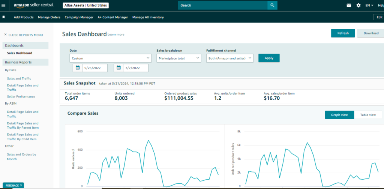Viewport: 384px width, 189px height.
Task: Open the hamburger main menu
Action: click(4, 5)
